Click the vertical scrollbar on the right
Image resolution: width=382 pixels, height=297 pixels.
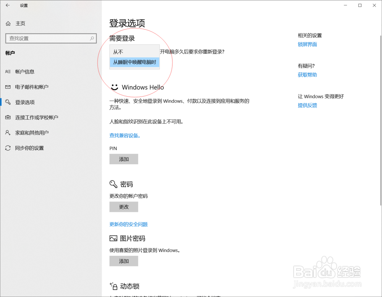tap(380, 120)
